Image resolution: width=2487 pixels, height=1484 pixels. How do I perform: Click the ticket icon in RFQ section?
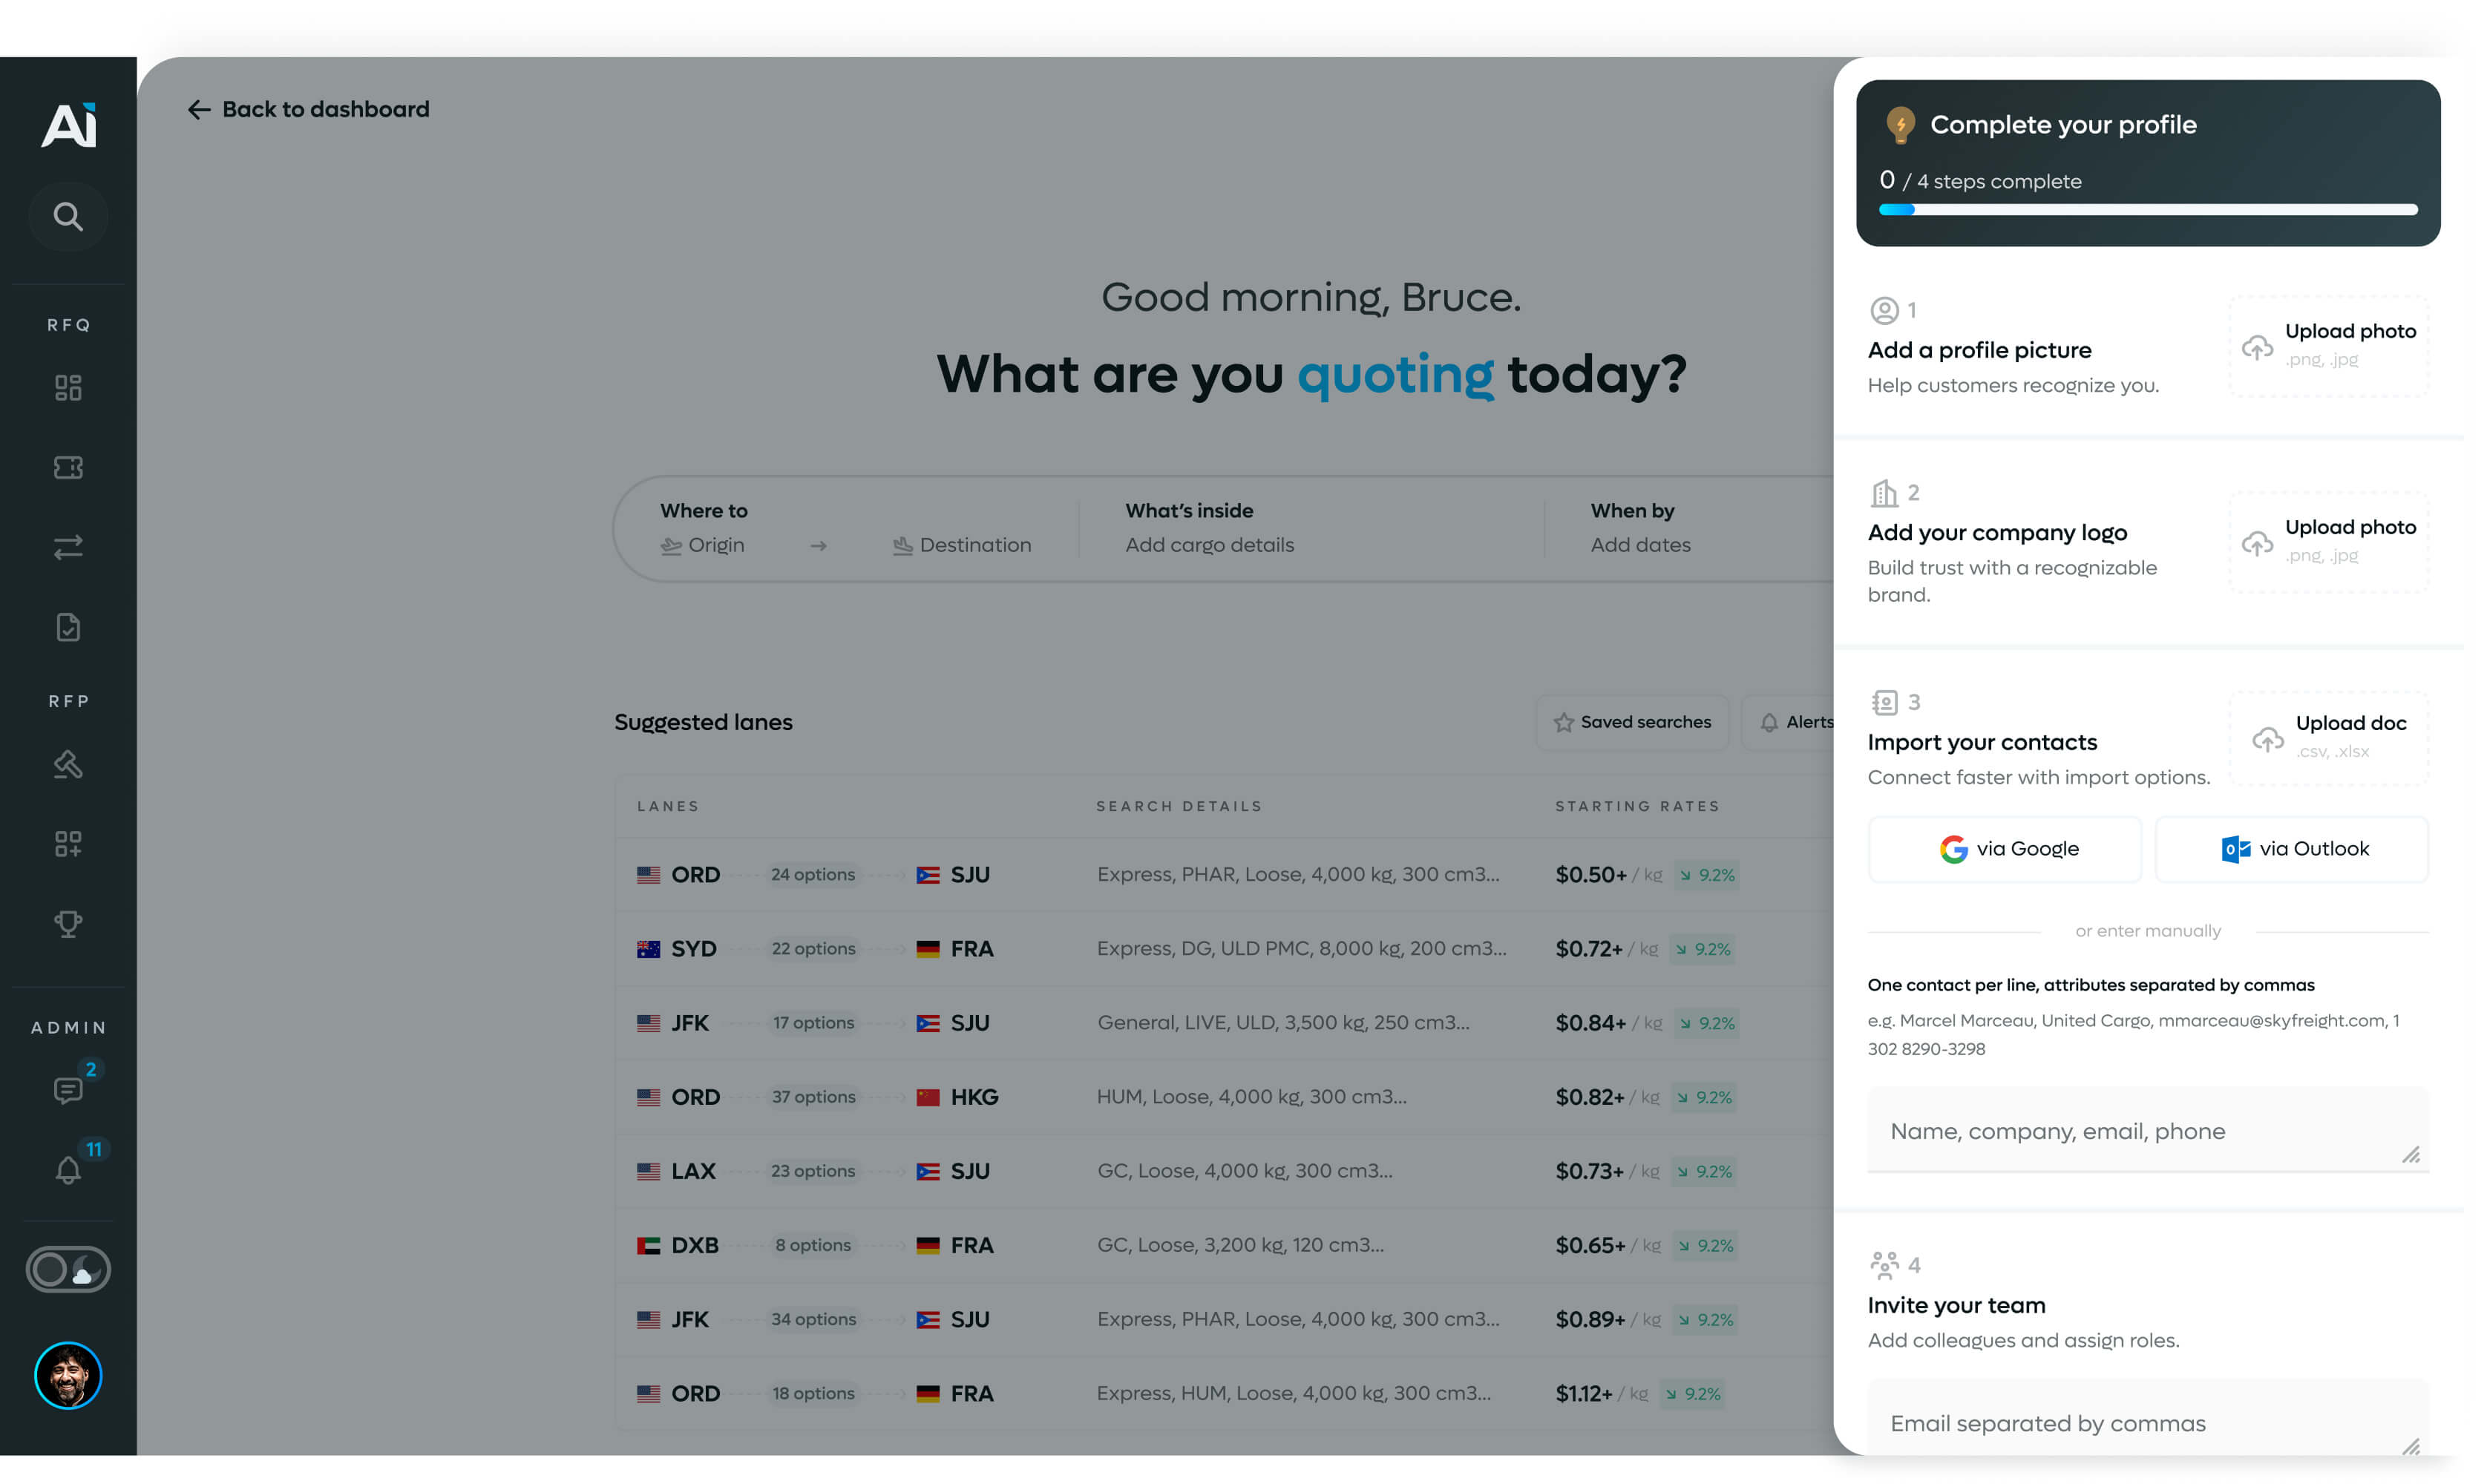68,467
